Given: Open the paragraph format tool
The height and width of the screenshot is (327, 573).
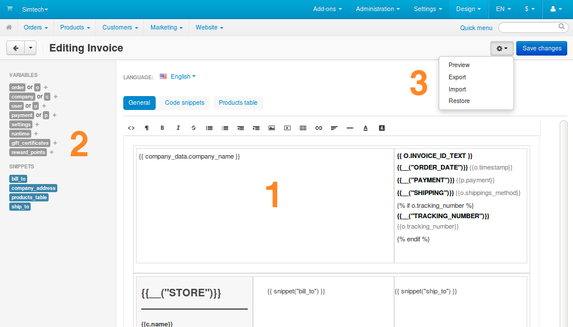Looking at the screenshot, I should coord(146,128).
